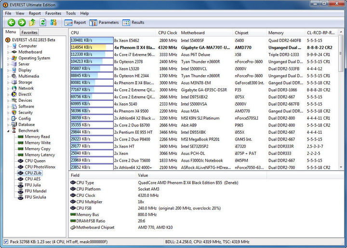Open the Report menu
347x248 pixels.
pyautogui.click(x=35, y=14)
